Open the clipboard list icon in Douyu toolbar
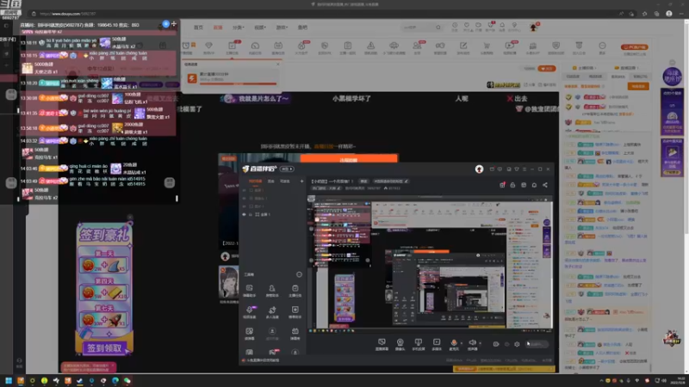The image size is (689, 387). 348,46
